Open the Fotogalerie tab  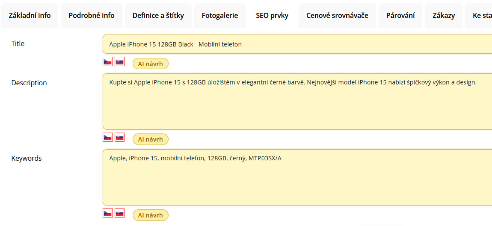pyautogui.click(x=220, y=15)
